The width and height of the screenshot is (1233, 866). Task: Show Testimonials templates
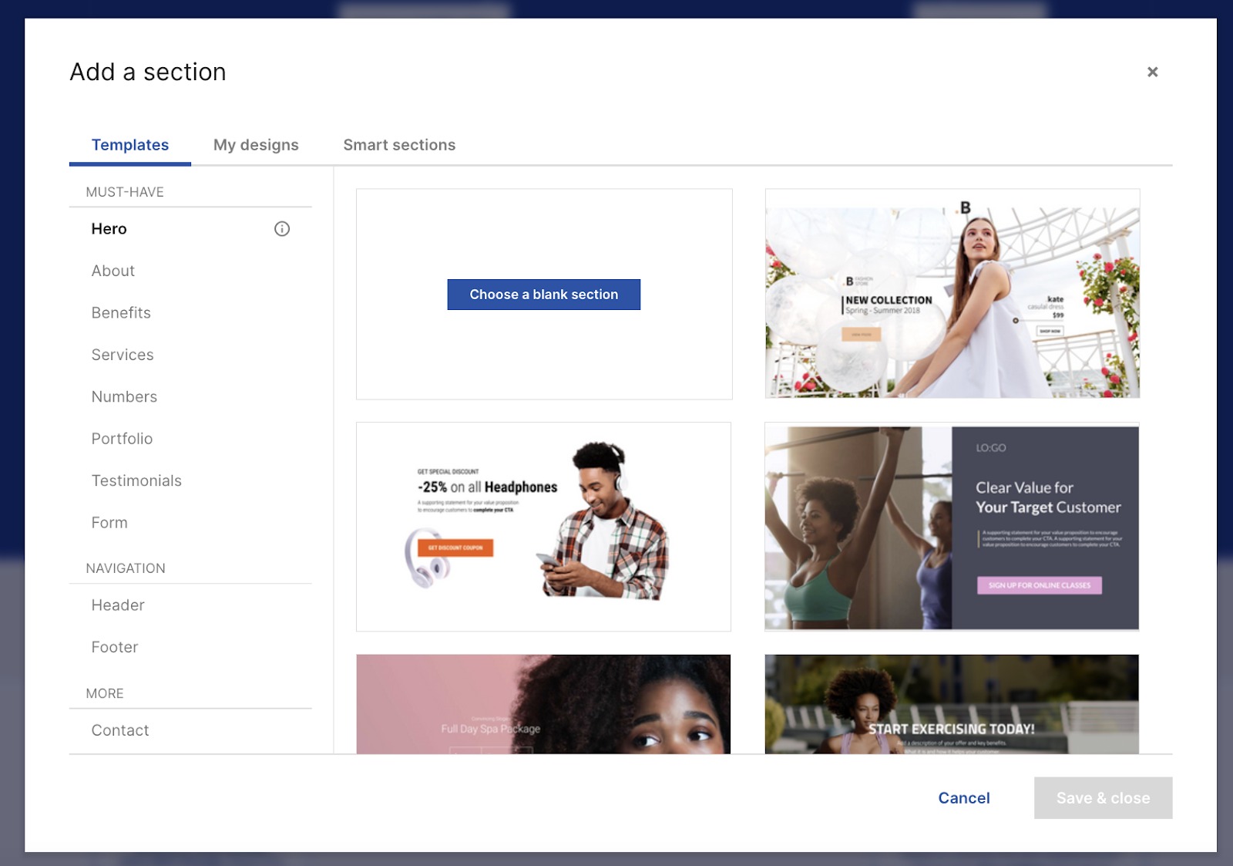click(x=136, y=480)
